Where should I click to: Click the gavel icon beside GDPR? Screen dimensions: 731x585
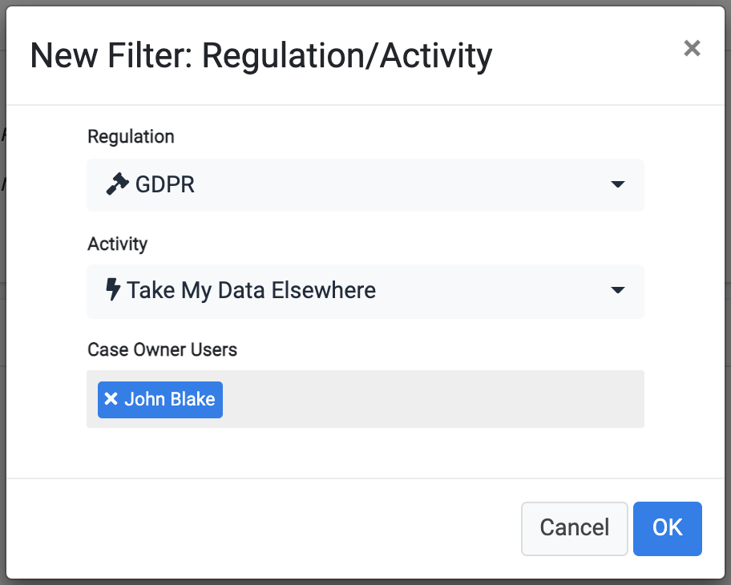(117, 184)
